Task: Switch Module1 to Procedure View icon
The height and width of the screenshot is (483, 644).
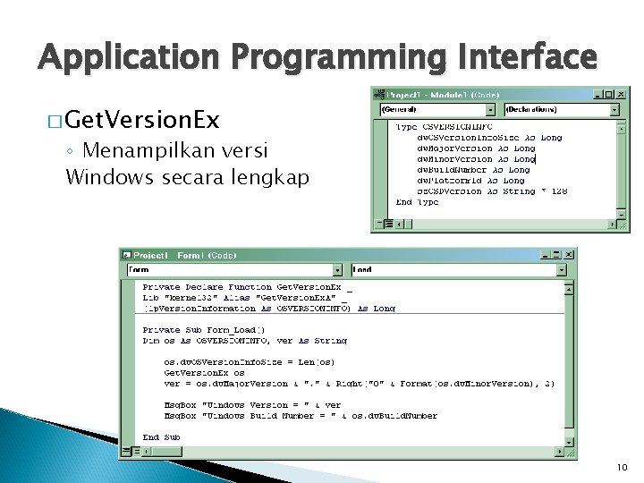Action: point(379,224)
